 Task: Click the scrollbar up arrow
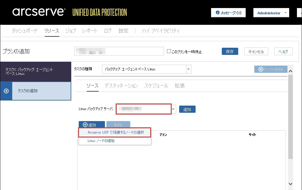pyautogui.click(x=290, y=71)
